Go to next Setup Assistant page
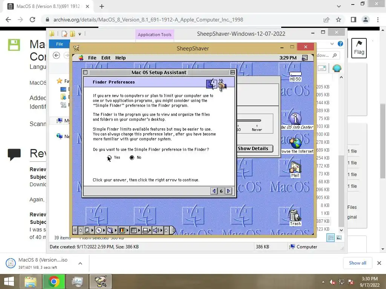Image resolution: width=386 pixels, height=289 pixels. [228, 191]
